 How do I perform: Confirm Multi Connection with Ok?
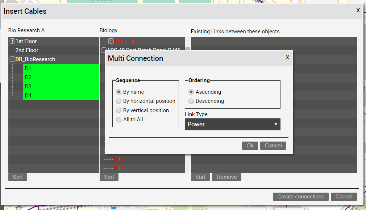(250, 146)
